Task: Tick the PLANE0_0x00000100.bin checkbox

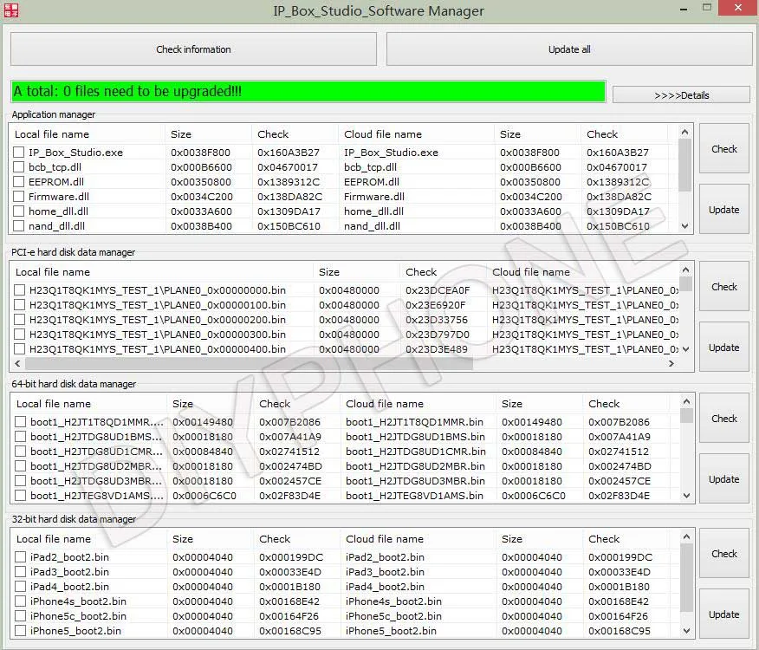Action: click(x=20, y=305)
